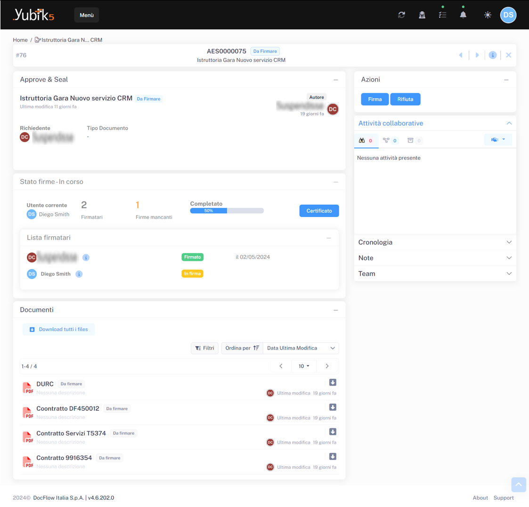Open the Menù in the top bar
The image size is (529, 507).
[x=87, y=15]
